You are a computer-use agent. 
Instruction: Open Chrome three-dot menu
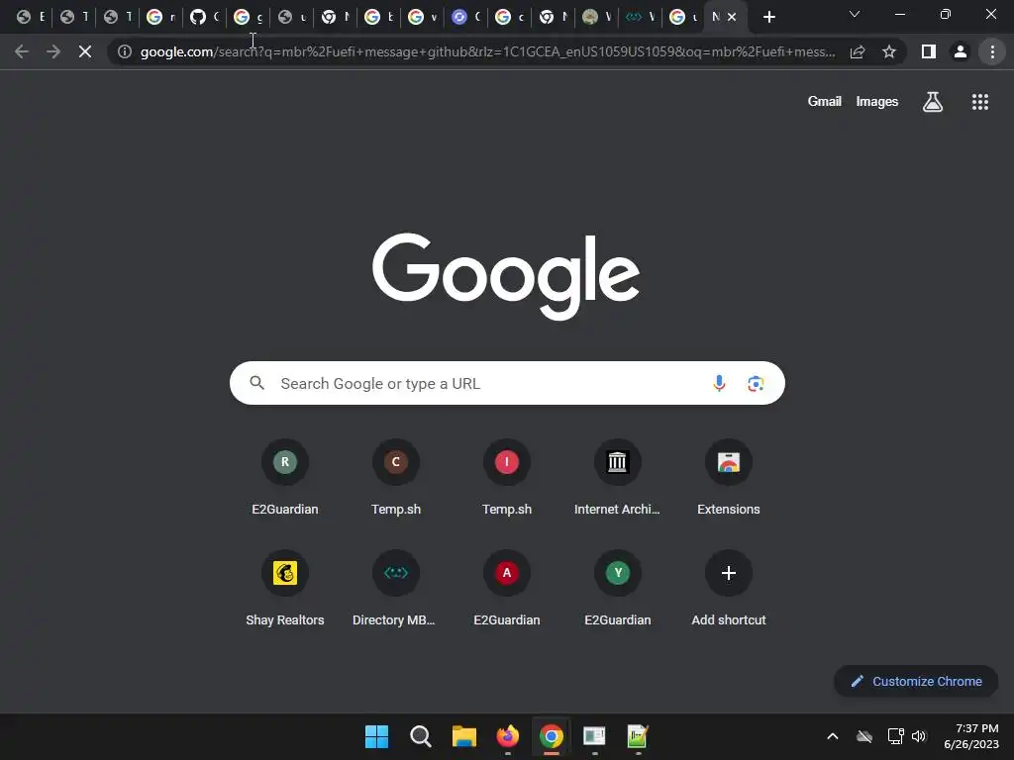992,51
